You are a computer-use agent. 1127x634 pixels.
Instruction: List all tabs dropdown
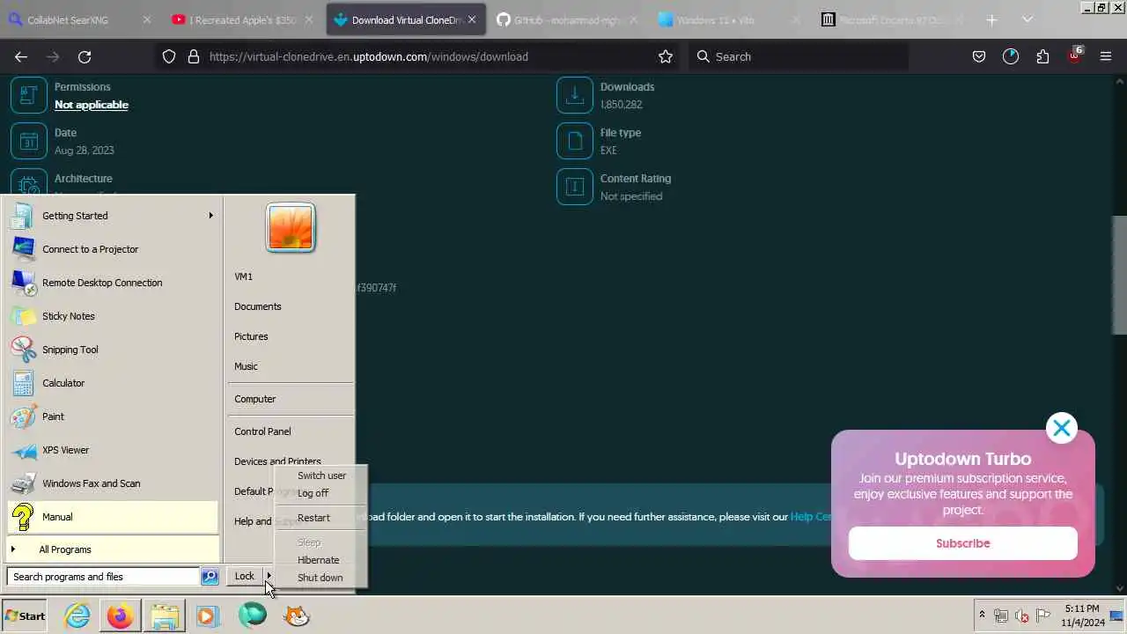click(1028, 19)
